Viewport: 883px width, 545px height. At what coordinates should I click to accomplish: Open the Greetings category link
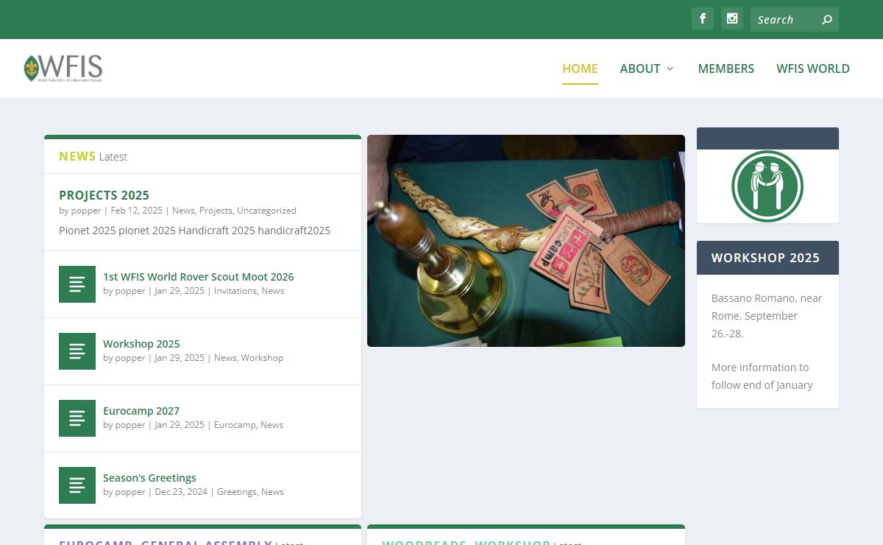237,492
